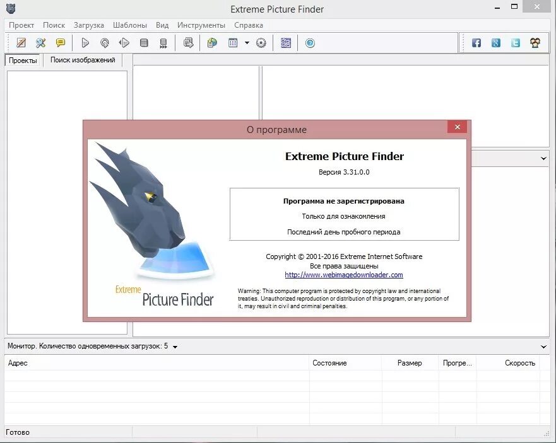Image resolution: width=556 pixels, height=443 pixels.
Task: Click the Состояние column header
Action: [345, 363]
